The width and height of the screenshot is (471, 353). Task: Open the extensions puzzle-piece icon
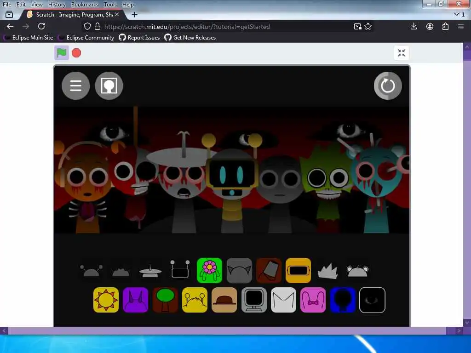tap(445, 26)
